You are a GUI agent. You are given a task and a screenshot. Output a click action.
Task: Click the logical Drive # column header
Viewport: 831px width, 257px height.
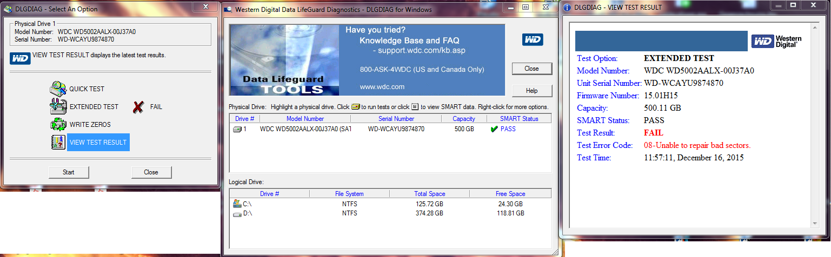pyautogui.click(x=270, y=194)
